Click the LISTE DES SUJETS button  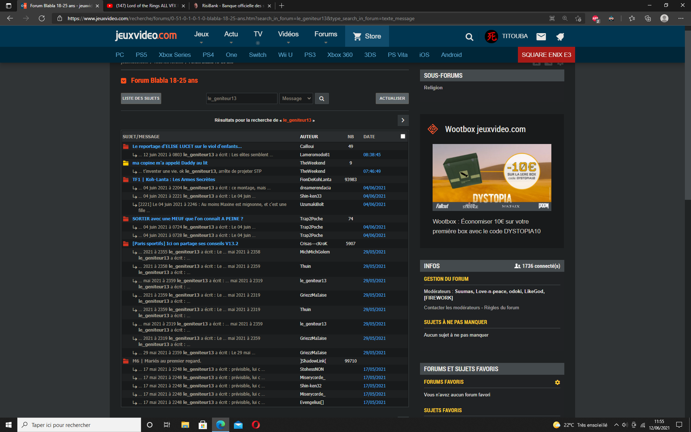click(141, 99)
